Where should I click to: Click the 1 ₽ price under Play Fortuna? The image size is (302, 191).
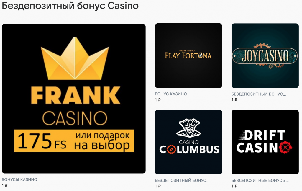158,100
